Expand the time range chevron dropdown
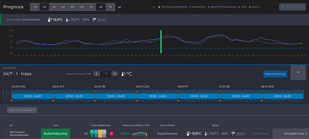Image resolution: width=309 pixels, height=139 pixels. (120, 7)
